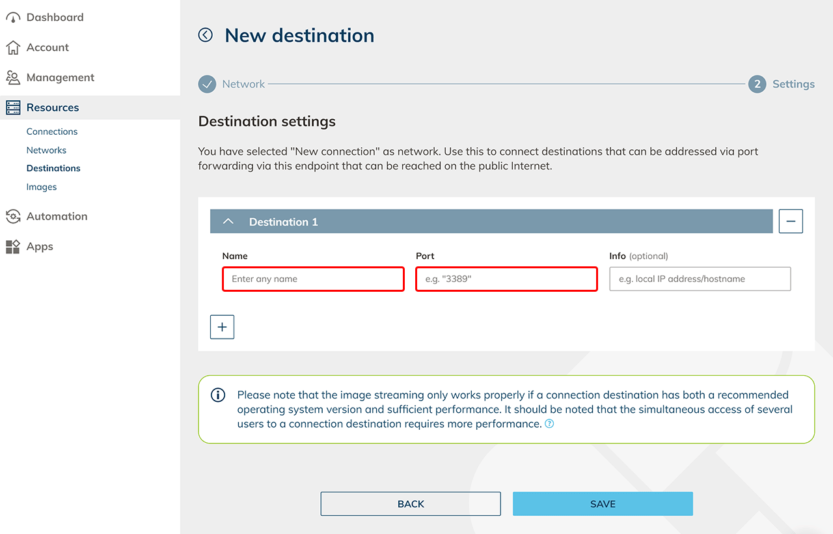Image resolution: width=833 pixels, height=534 pixels.
Task: Focus the Name input field
Action: [x=313, y=279]
